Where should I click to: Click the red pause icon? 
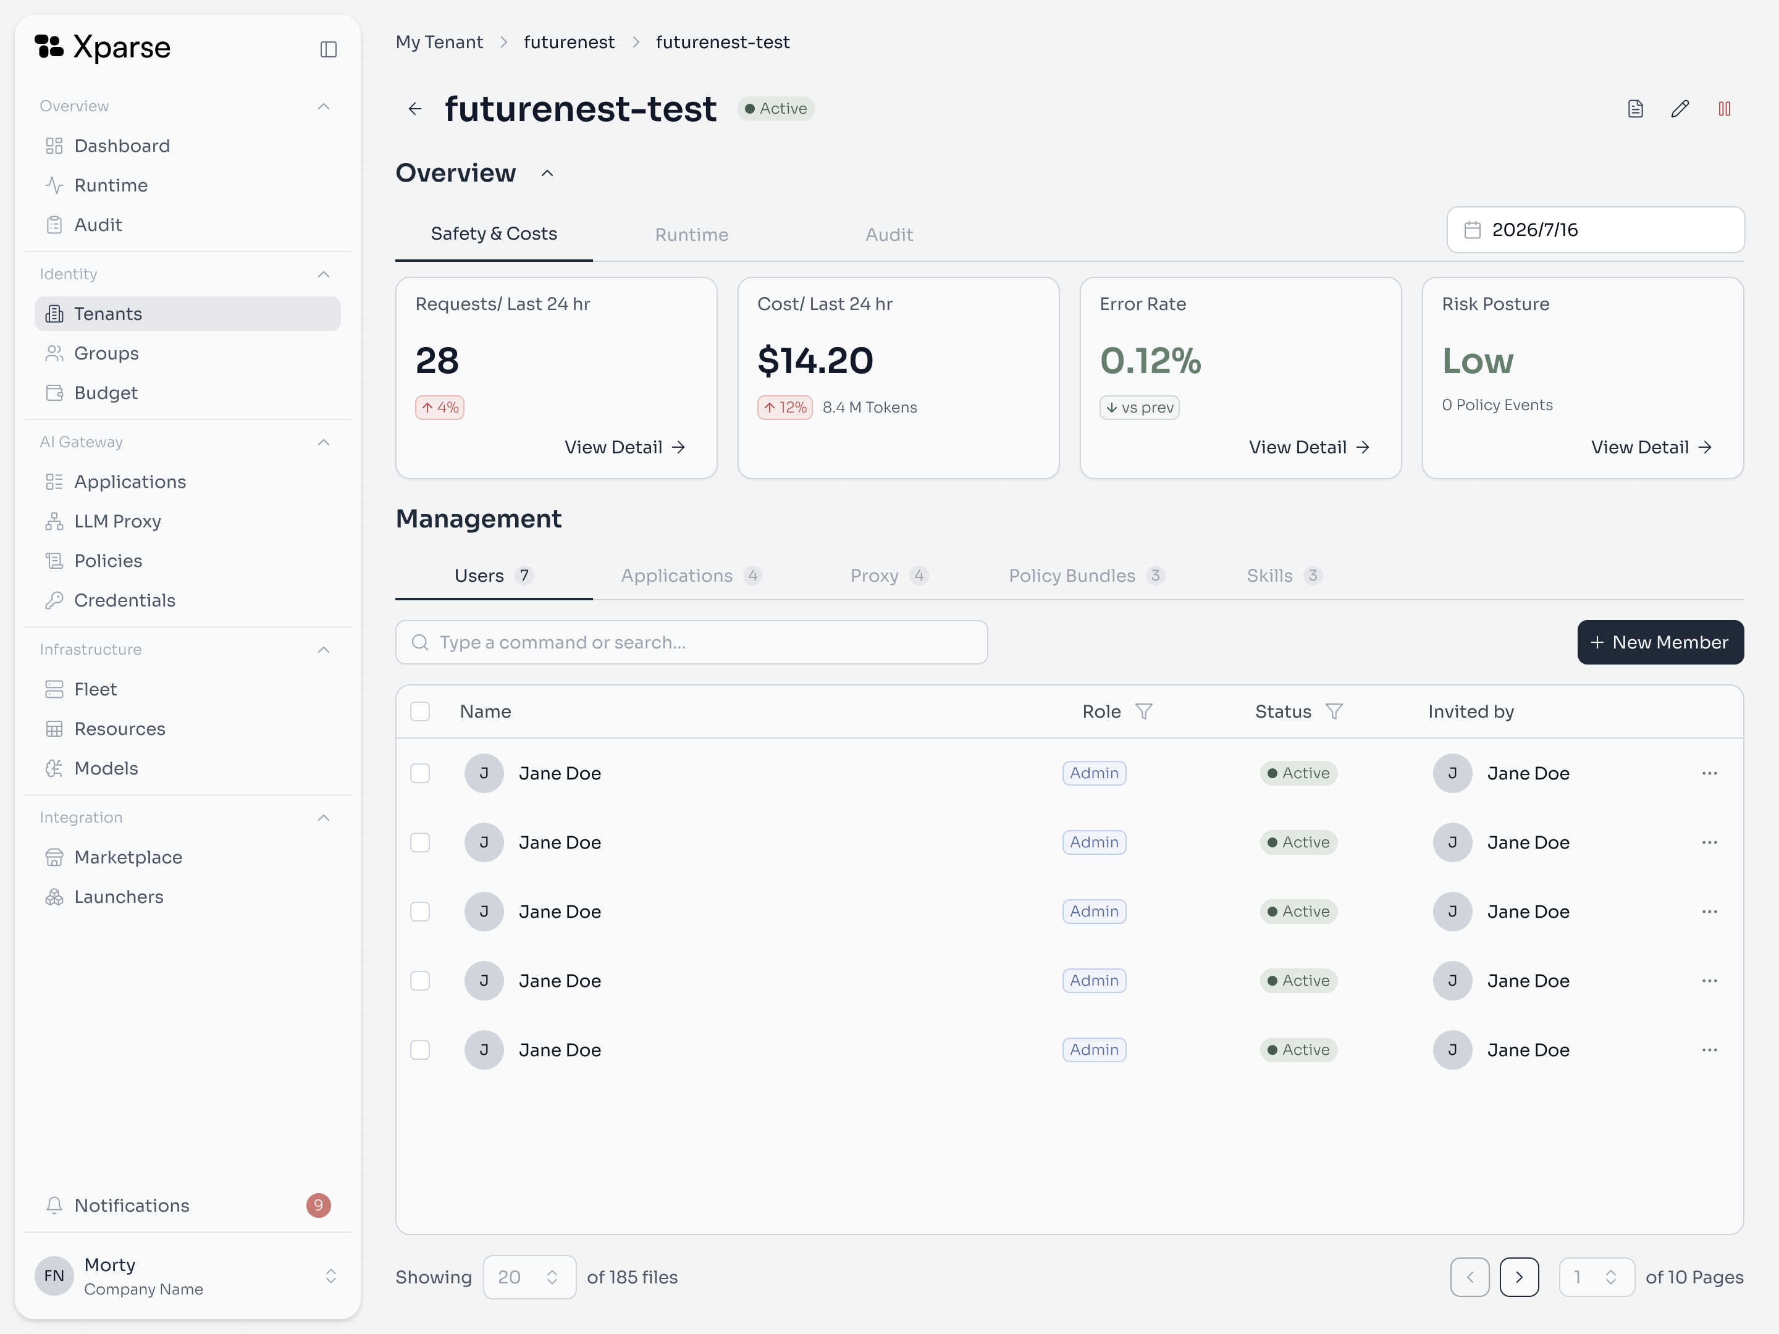1724,109
